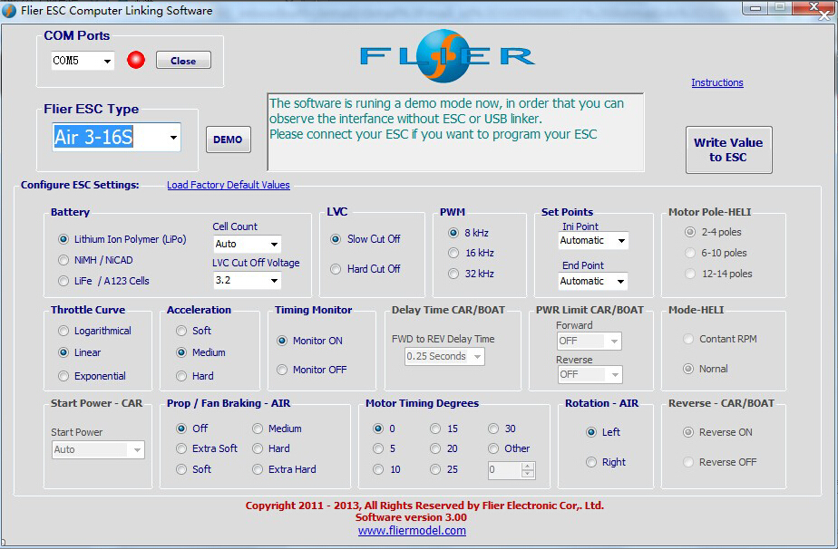Image resolution: width=838 pixels, height=549 pixels.
Task: Click the red COM port status indicator
Action: (136, 61)
